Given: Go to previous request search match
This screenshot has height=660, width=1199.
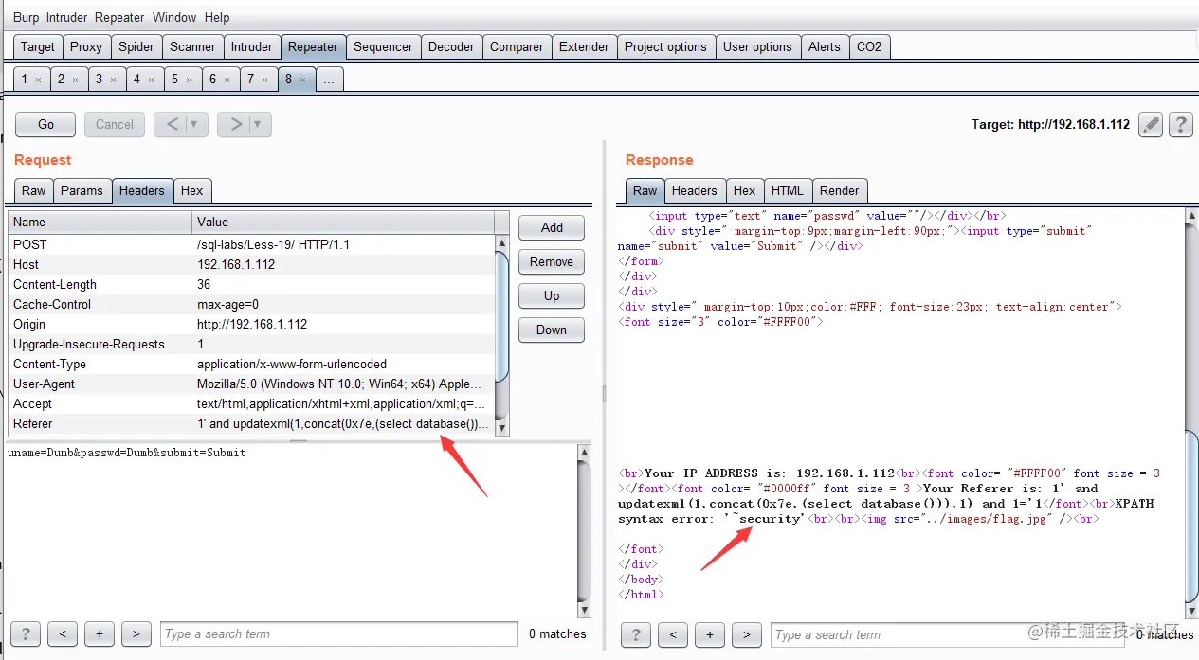Looking at the screenshot, I should [x=62, y=633].
